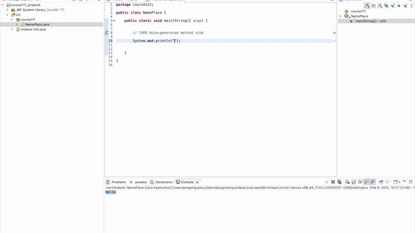Toggle Hide Local Types in Outline
Screen dimensions: 415x233
[x=405, y=6]
